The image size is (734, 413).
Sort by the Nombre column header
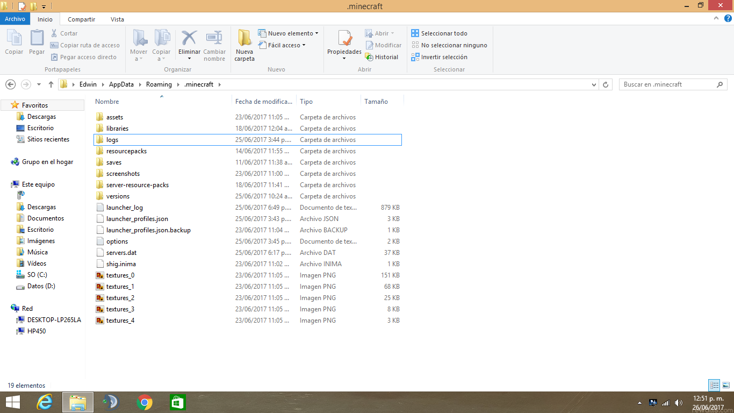(162, 101)
